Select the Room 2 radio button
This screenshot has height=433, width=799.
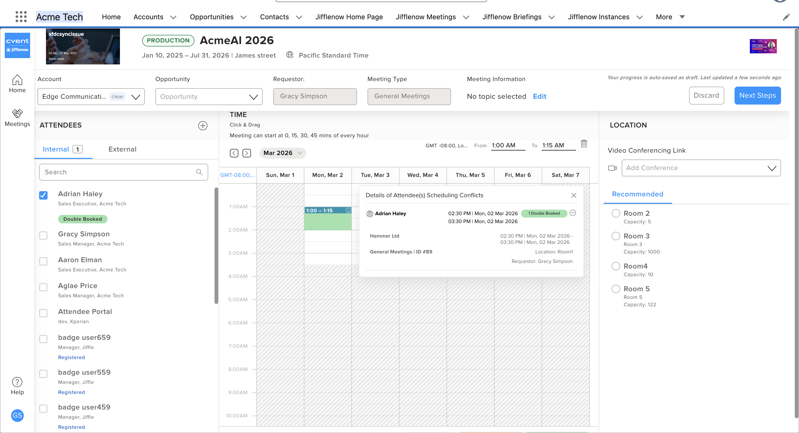[x=615, y=213]
